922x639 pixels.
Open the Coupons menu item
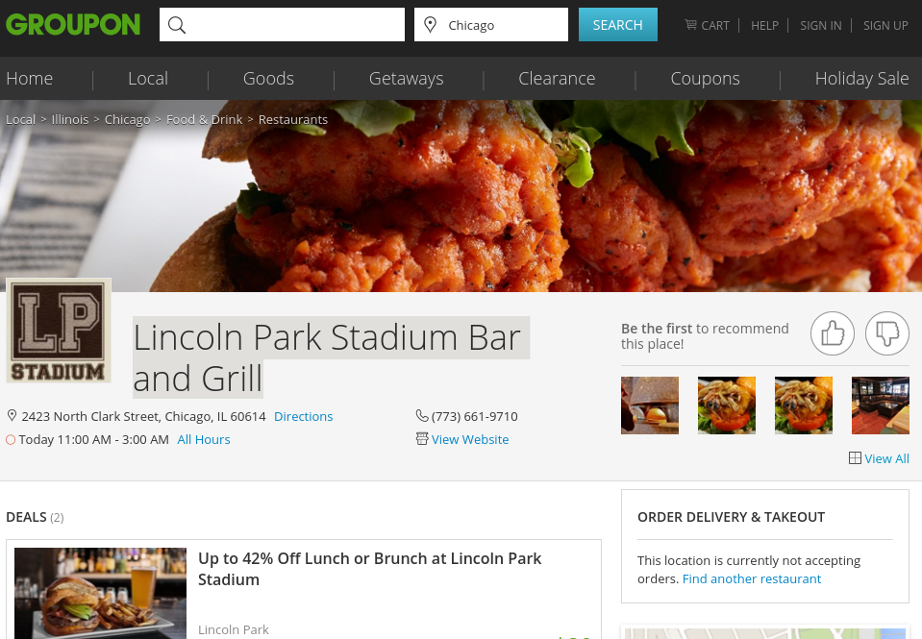point(705,78)
